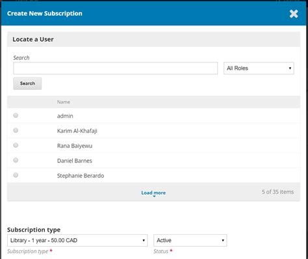Select the radio button for Stephanie Berardo
308x259 pixels.
[16, 175]
